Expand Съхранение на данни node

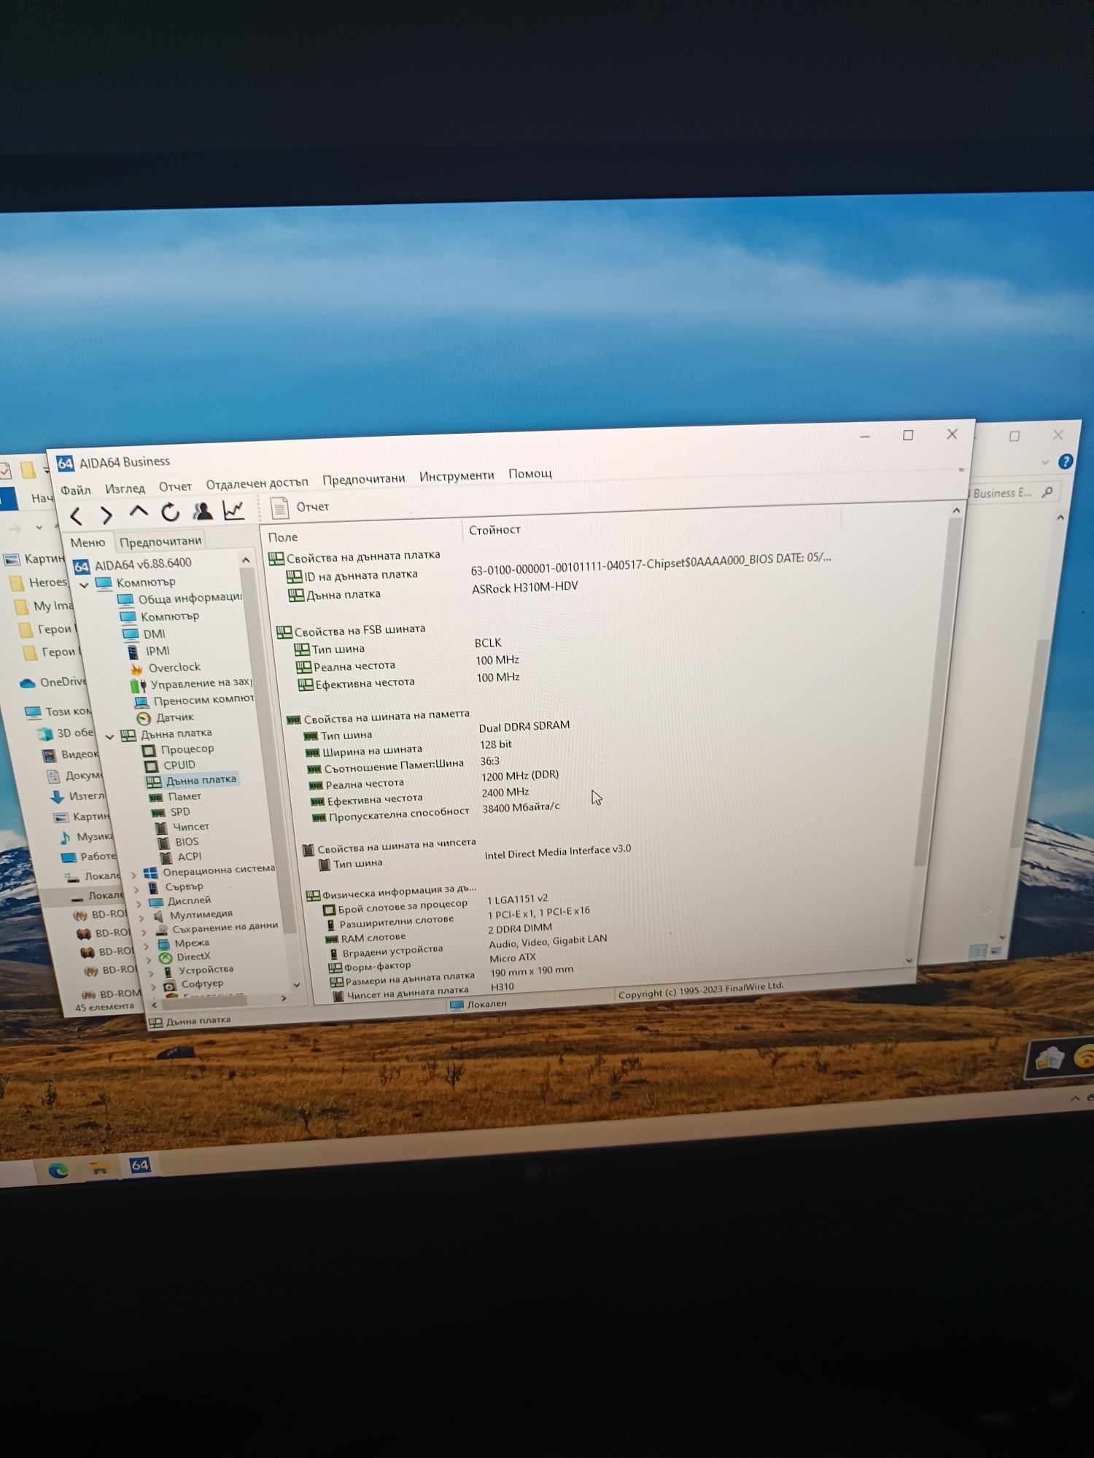tap(144, 932)
